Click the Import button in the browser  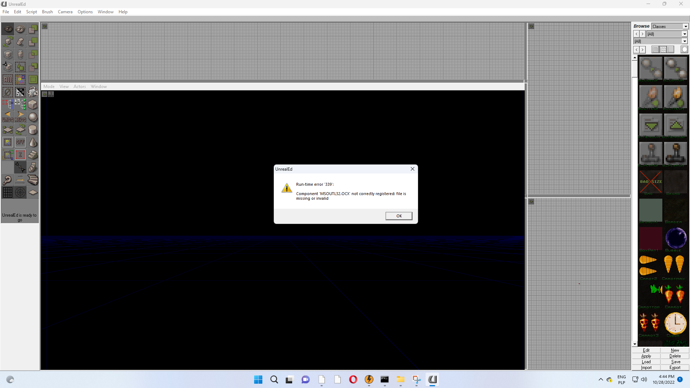[x=646, y=368]
